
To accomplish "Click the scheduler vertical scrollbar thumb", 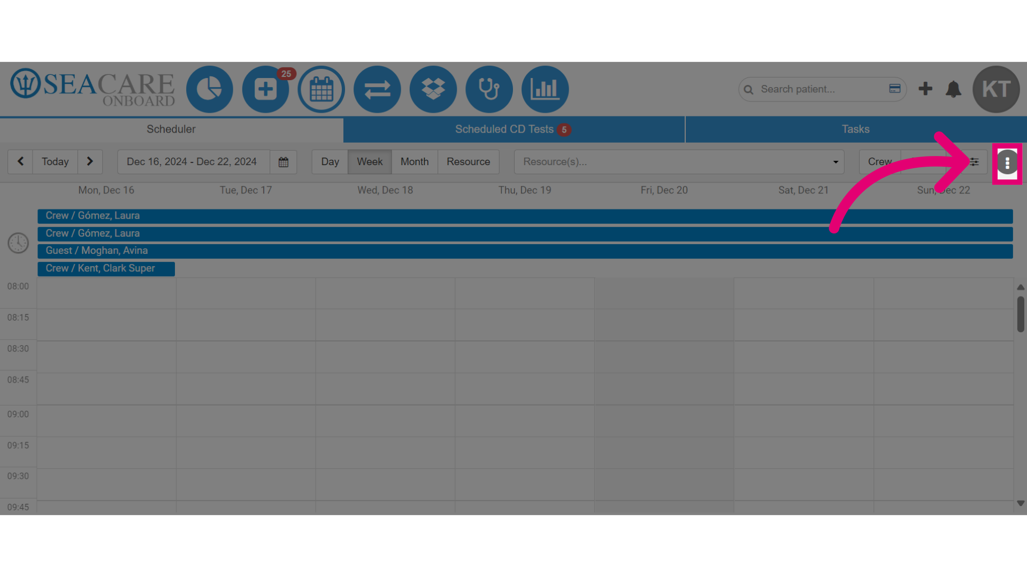I will 1021,314.
